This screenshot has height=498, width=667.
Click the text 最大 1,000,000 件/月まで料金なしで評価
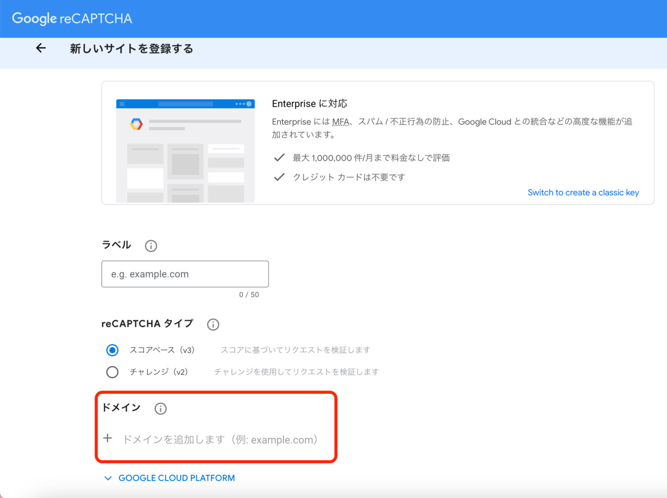pos(371,158)
